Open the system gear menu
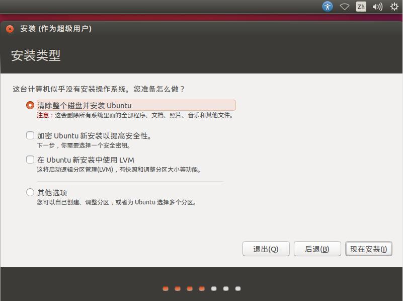Viewport: 403px width, 301px height. tap(394, 7)
